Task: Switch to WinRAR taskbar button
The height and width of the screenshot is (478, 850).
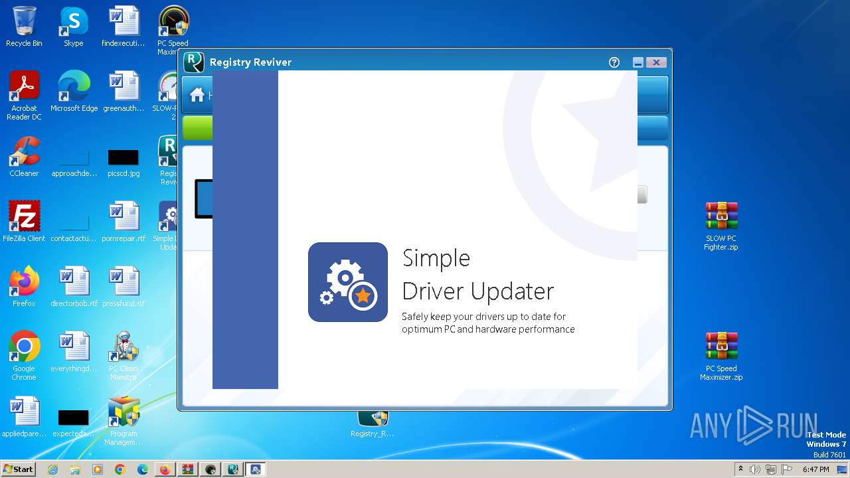Action: 188,469
